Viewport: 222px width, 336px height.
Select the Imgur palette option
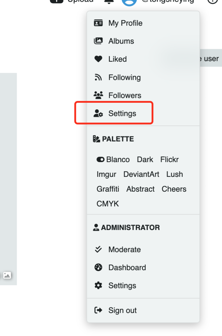(x=106, y=174)
